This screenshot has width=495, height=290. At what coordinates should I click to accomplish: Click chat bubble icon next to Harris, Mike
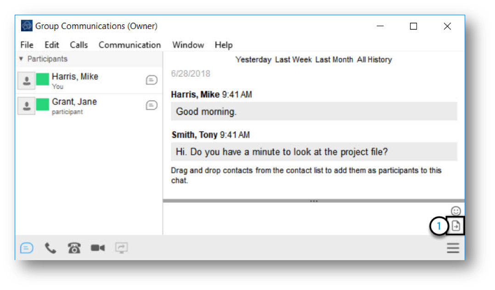(x=152, y=80)
